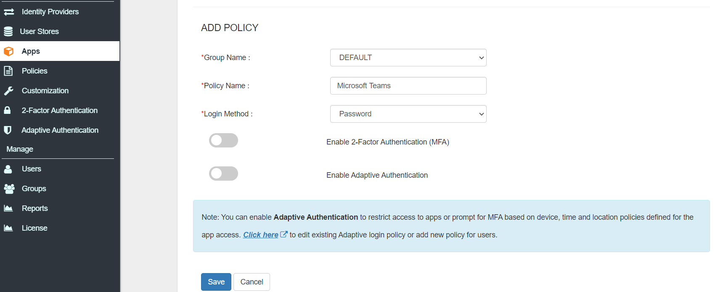This screenshot has height=292, width=718.
Task: Click the Policies document icon
Action: (x=8, y=71)
